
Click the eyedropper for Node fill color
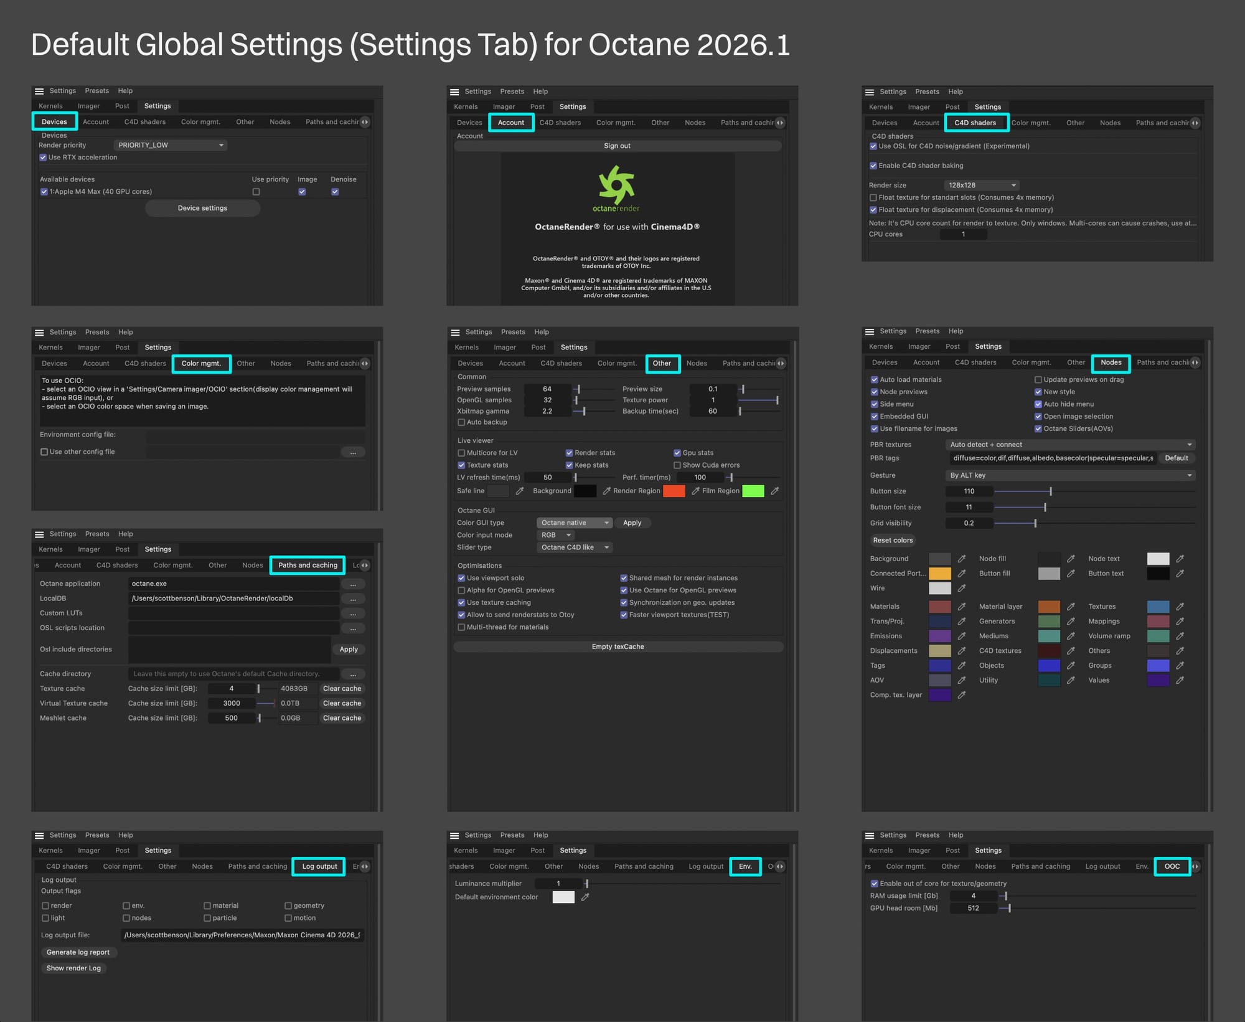tap(1071, 559)
